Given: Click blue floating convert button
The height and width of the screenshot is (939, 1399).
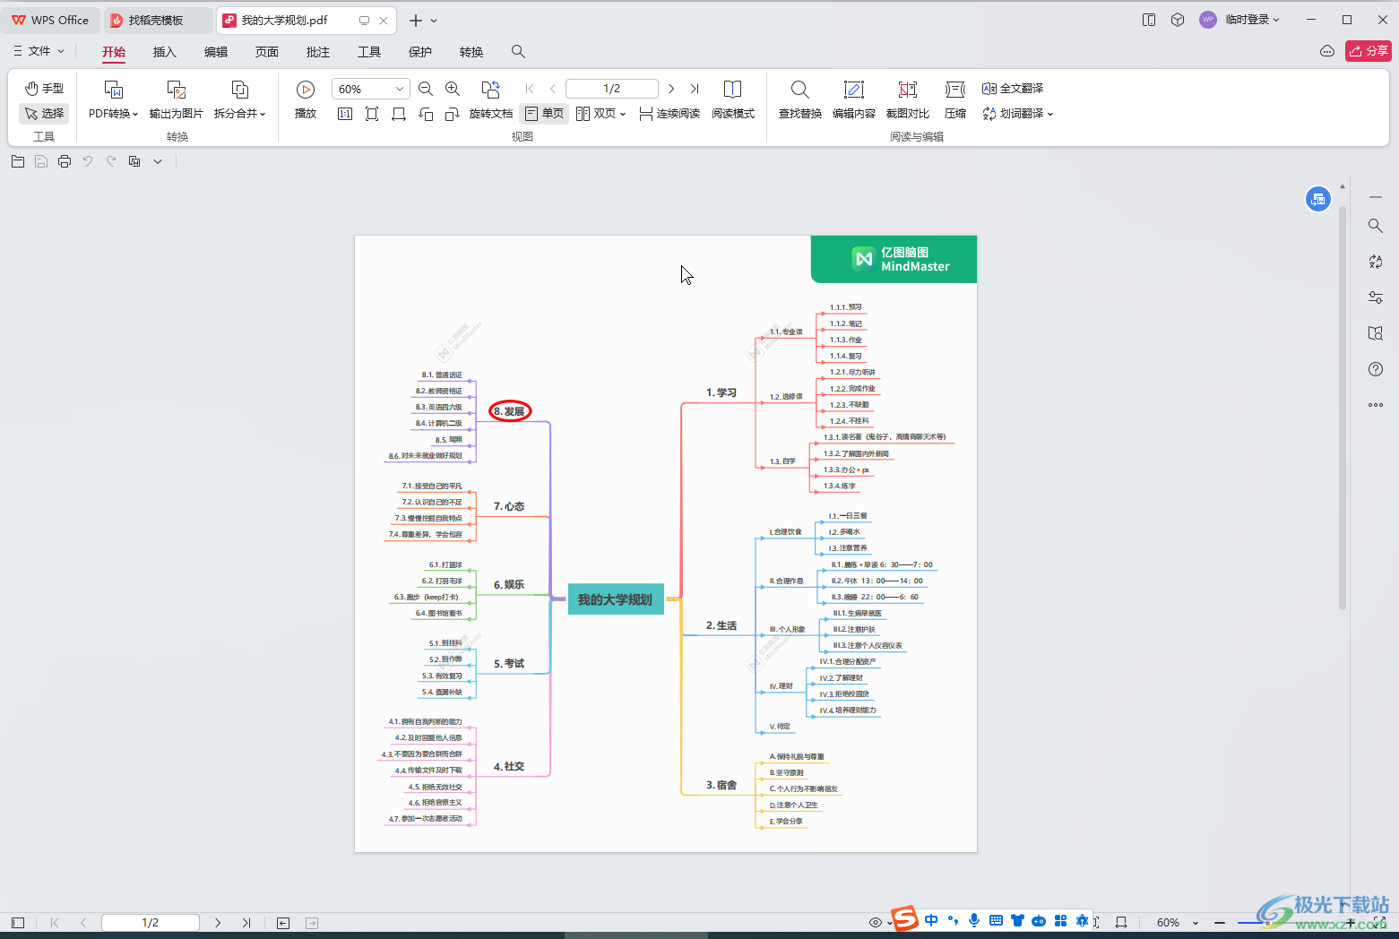Looking at the screenshot, I should (x=1317, y=199).
